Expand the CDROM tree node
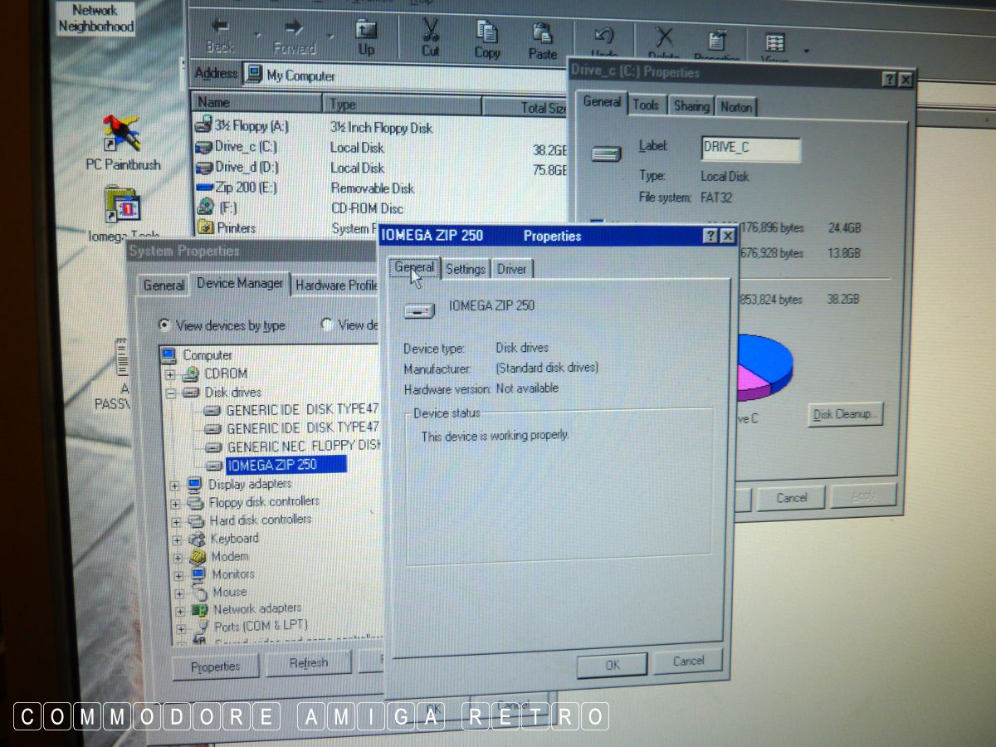 point(171,374)
